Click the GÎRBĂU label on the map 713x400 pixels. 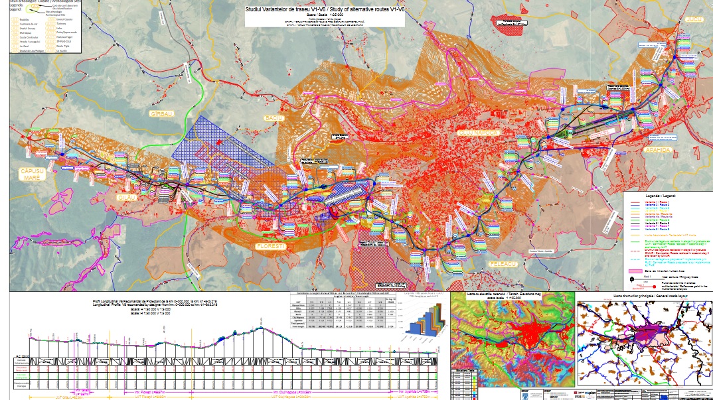click(x=161, y=113)
